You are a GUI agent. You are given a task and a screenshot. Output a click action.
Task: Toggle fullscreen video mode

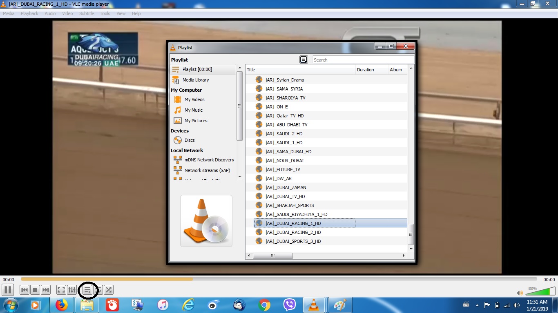pos(61,290)
